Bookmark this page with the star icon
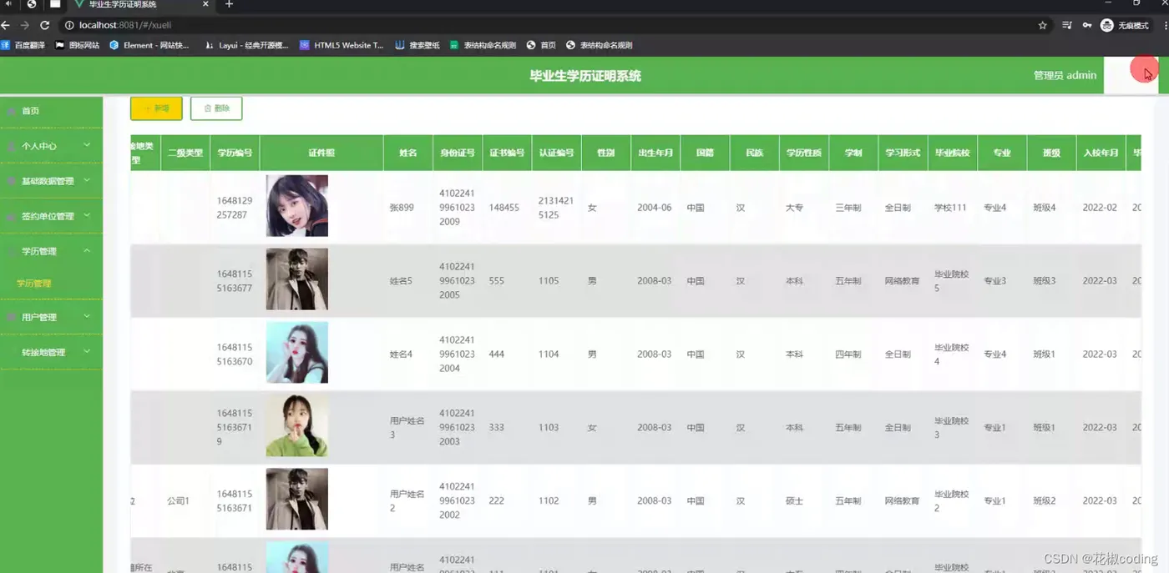 pos(1043,25)
